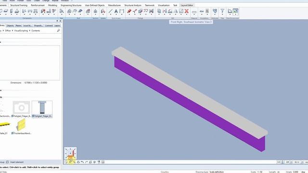Click the Filter funnel icon

(222, 11)
